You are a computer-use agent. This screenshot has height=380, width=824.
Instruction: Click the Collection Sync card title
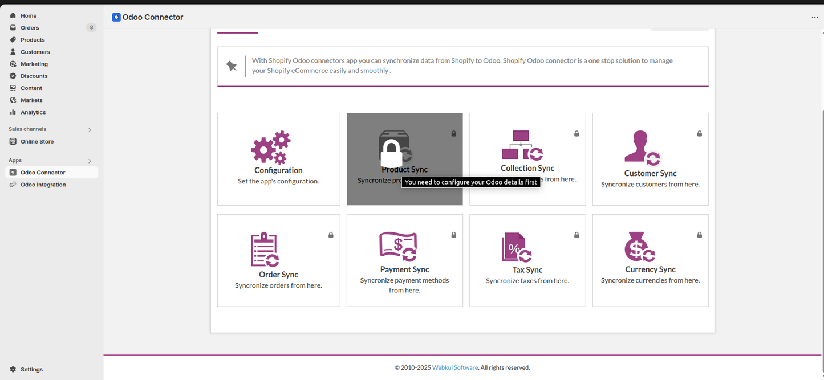tap(527, 168)
